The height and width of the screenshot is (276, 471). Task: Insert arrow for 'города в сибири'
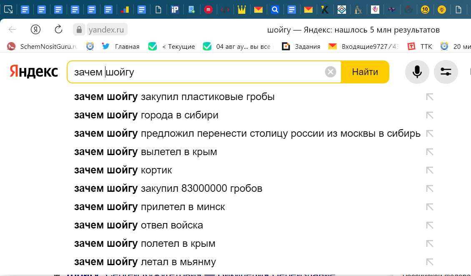[x=430, y=115]
